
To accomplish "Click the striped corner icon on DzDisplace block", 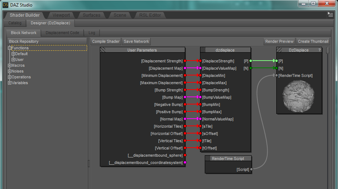I will point(280,50).
